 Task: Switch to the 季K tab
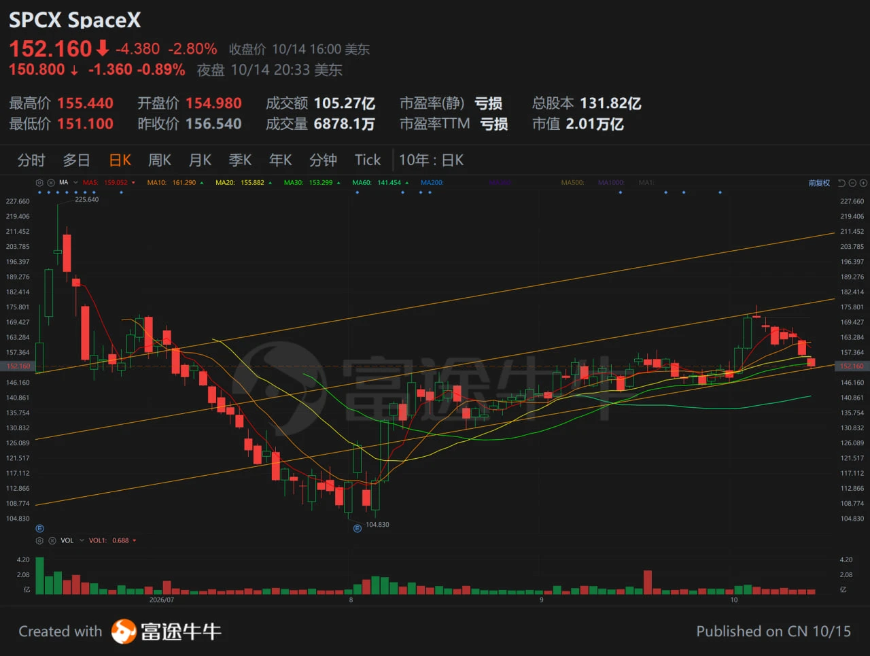240,160
